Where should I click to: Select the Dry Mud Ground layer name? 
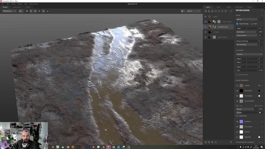[223, 27]
